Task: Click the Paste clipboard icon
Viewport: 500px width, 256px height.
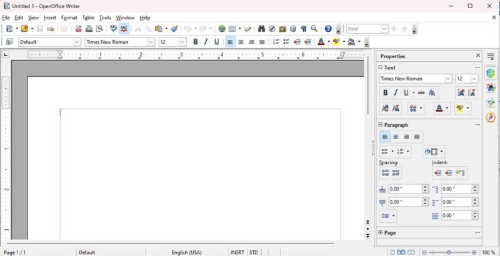Action: click(x=159, y=29)
